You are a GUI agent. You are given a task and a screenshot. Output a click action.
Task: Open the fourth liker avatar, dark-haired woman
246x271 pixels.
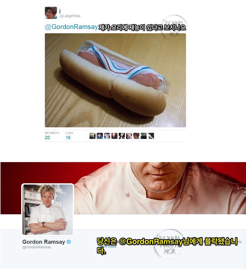pyautogui.click(x=114, y=136)
